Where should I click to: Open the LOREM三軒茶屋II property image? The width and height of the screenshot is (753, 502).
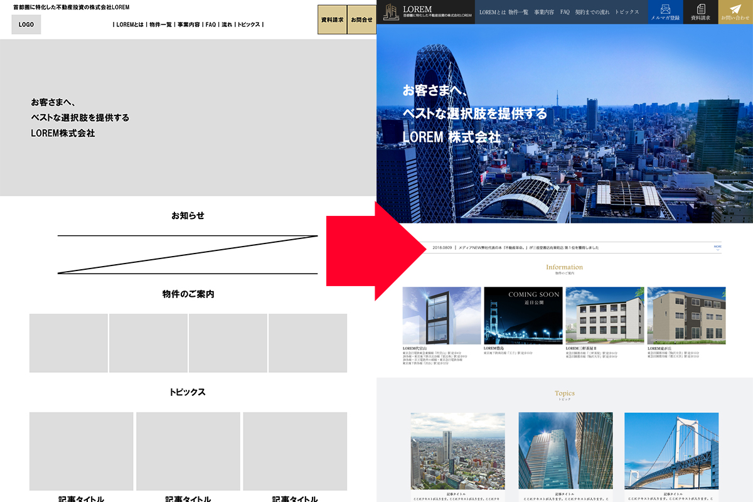(605, 316)
